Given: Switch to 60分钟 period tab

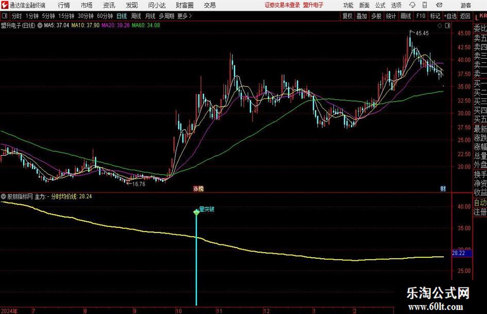Looking at the screenshot, I should (x=105, y=16).
